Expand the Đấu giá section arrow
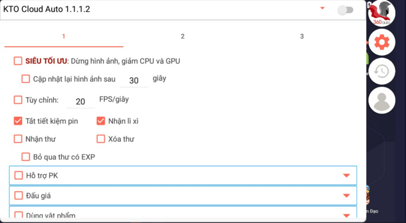 coord(347,196)
